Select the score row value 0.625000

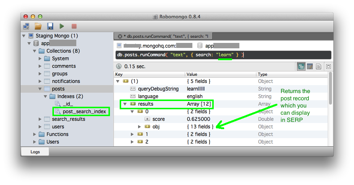pos(198,119)
